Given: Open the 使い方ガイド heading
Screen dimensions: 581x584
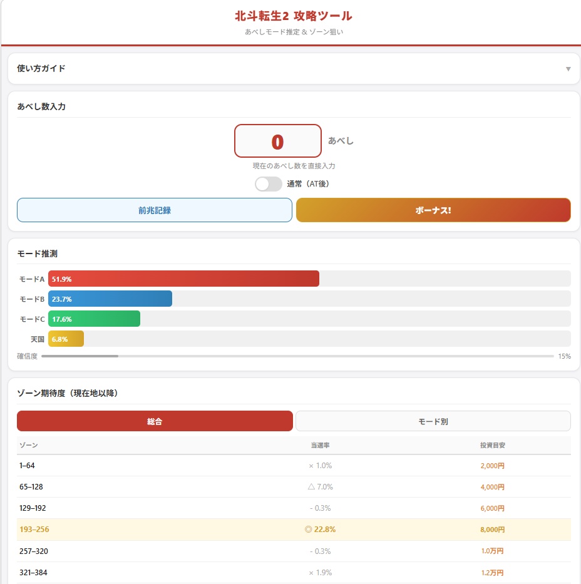Looking at the screenshot, I should [41, 68].
